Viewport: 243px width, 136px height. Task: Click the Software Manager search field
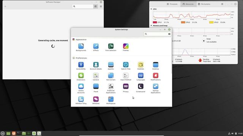[x=83, y=6]
